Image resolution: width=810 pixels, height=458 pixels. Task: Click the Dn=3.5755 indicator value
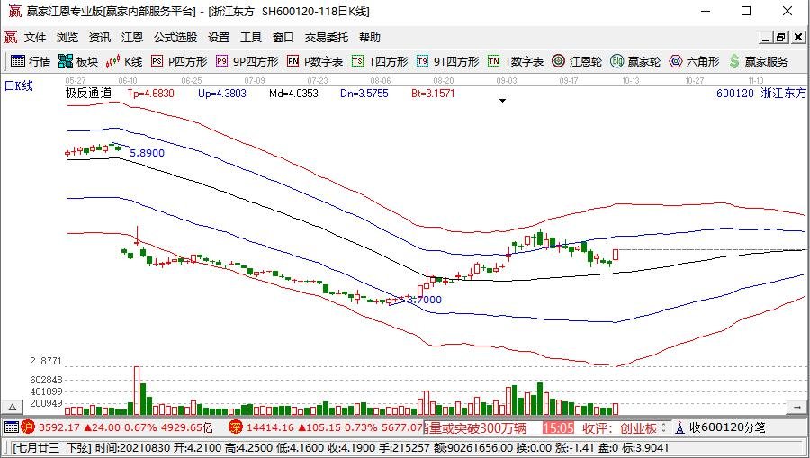(x=364, y=94)
